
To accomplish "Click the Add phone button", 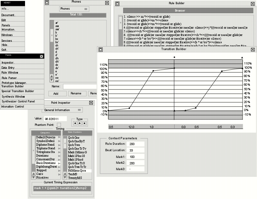I will pos(57,93).
